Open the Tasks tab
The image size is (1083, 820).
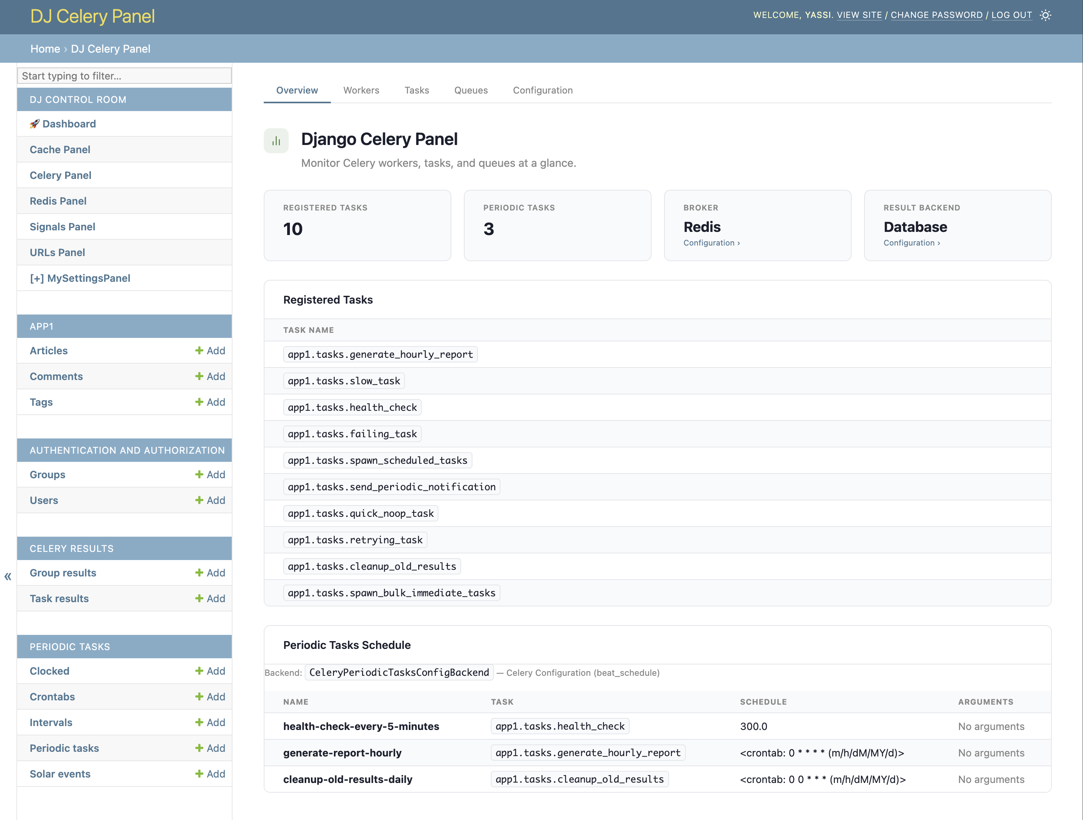click(417, 90)
